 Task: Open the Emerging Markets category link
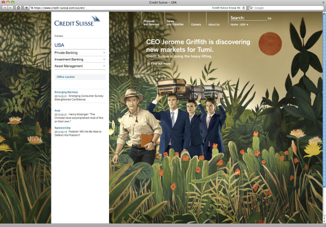(x=66, y=92)
